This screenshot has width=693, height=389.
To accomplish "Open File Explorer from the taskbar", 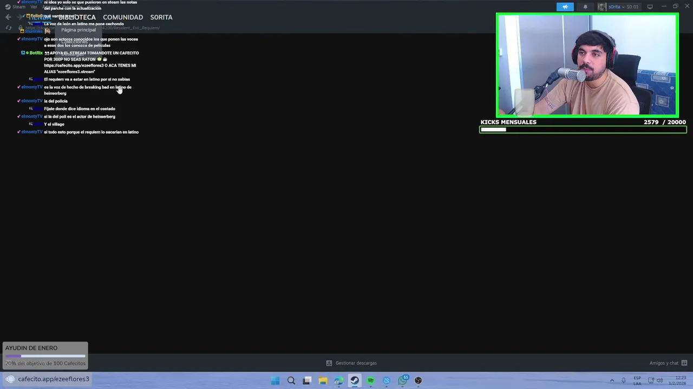I will (323, 380).
